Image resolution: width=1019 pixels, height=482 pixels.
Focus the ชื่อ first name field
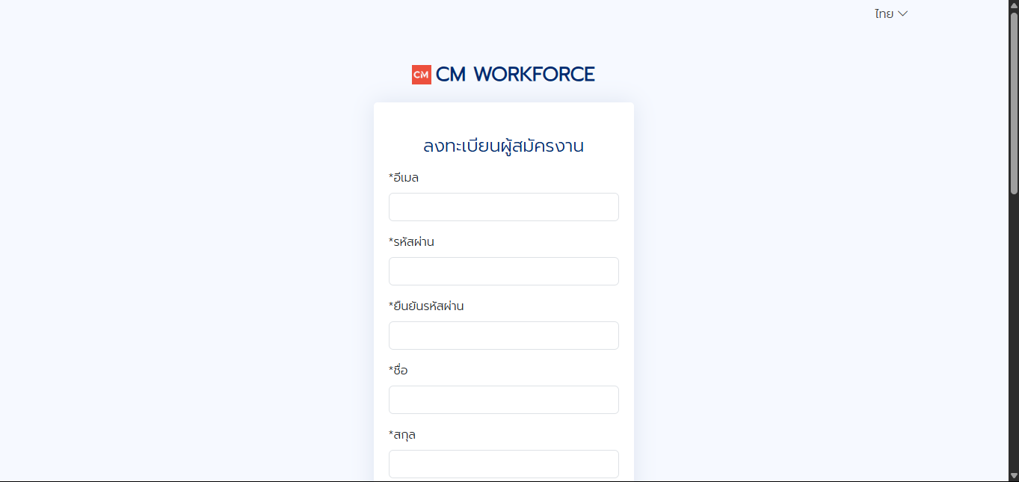504,400
